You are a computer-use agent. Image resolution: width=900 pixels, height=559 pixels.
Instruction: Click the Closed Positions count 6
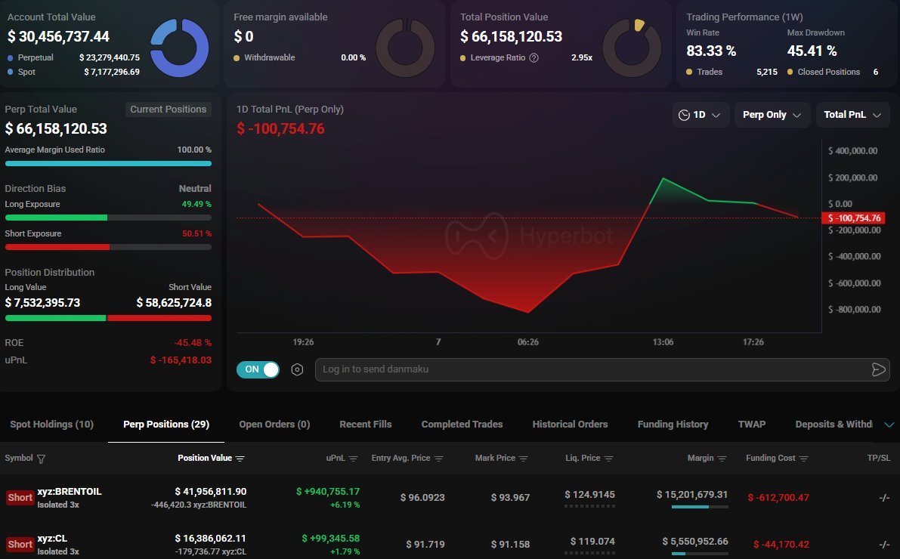(875, 72)
